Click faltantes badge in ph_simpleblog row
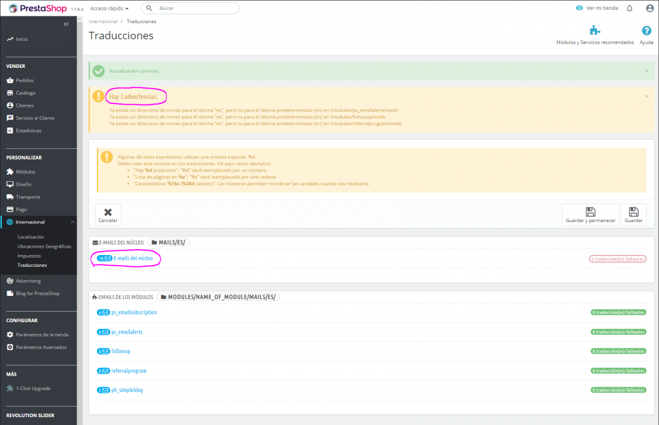 point(618,390)
